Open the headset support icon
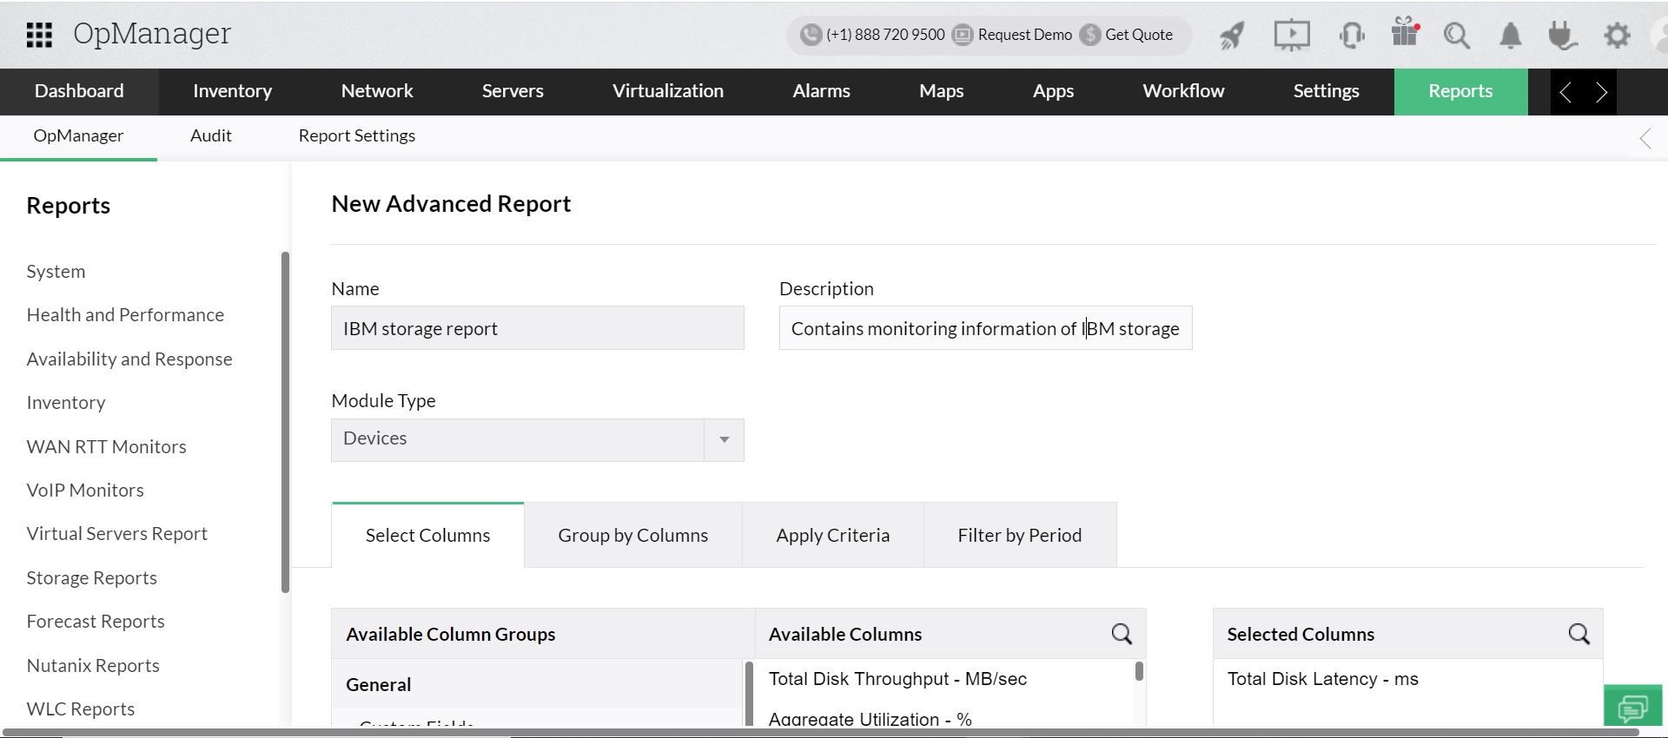Screen dimensions: 1668x738 pos(1352,36)
